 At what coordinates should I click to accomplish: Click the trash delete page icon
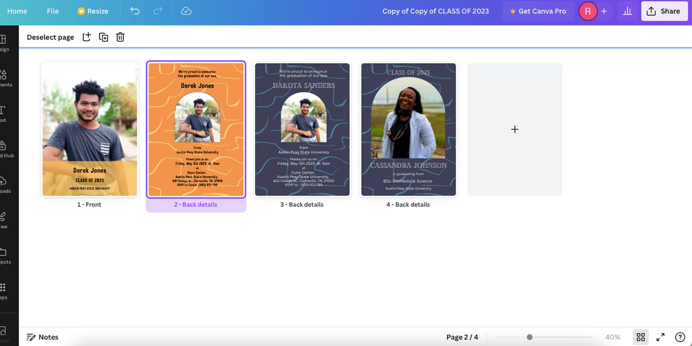click(x=120, y=37)
